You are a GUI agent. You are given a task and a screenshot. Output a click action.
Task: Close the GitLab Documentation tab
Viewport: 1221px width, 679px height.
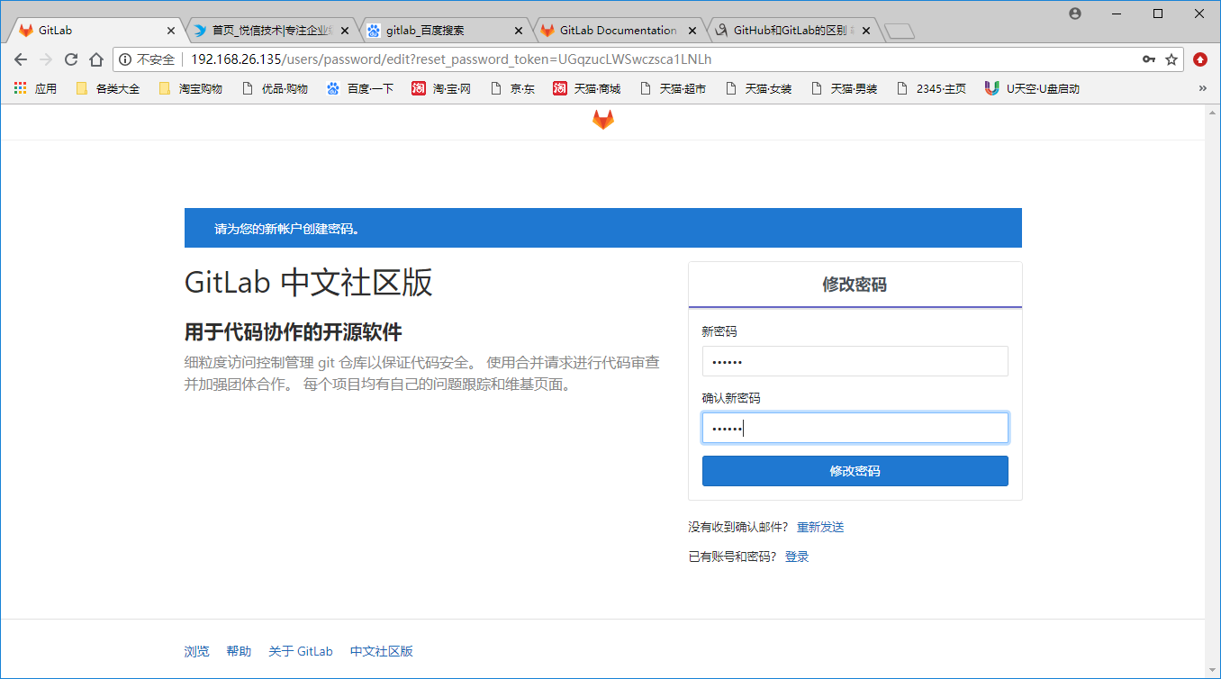(x=692, y=31)
